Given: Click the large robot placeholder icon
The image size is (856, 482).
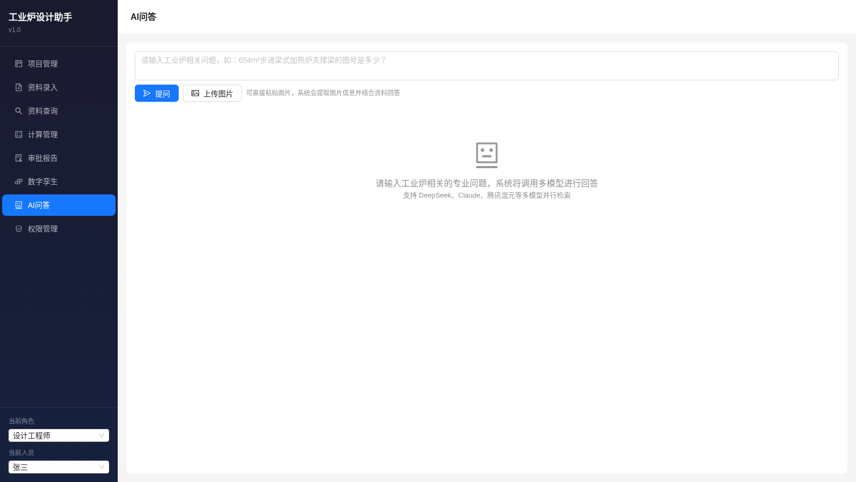Looking at the screenshot, I should (x=487, y=155).
